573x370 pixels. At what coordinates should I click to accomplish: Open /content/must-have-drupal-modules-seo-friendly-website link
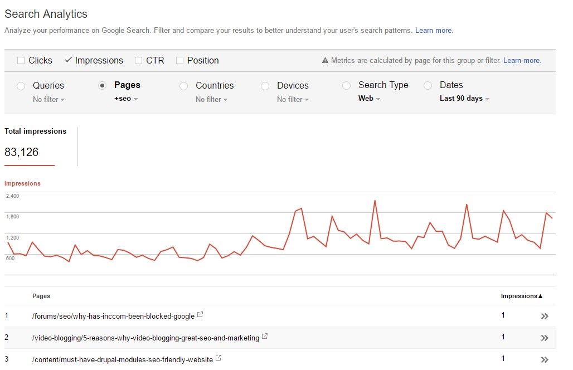(x=123, y=360)
